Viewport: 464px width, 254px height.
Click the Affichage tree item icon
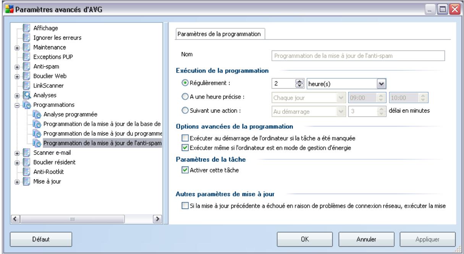(27, 28)
